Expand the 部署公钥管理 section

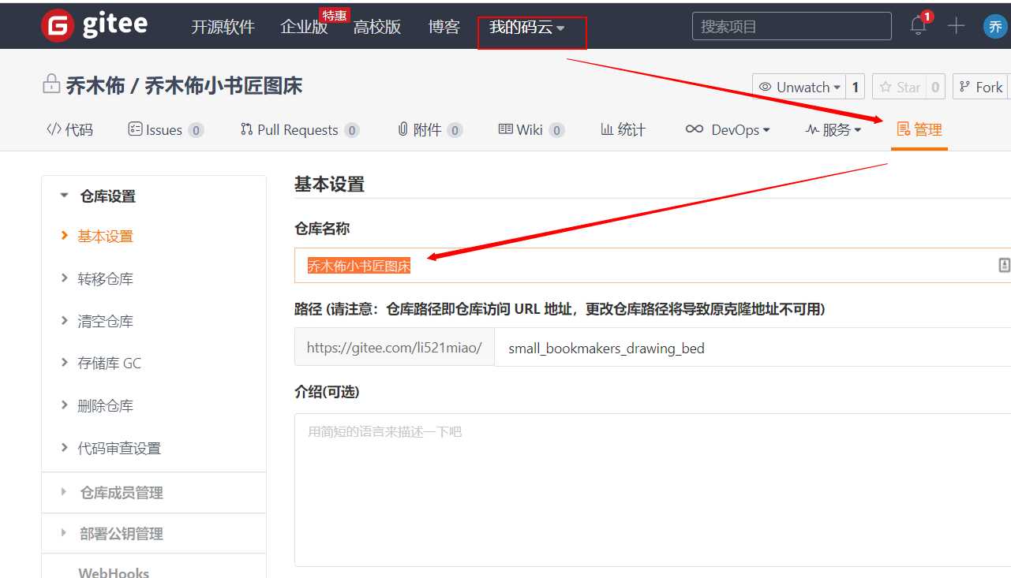(65, 533)
